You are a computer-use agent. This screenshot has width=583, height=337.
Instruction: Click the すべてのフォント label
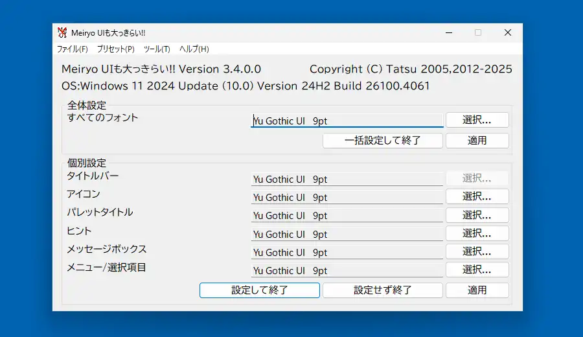[x=102, y=118]
